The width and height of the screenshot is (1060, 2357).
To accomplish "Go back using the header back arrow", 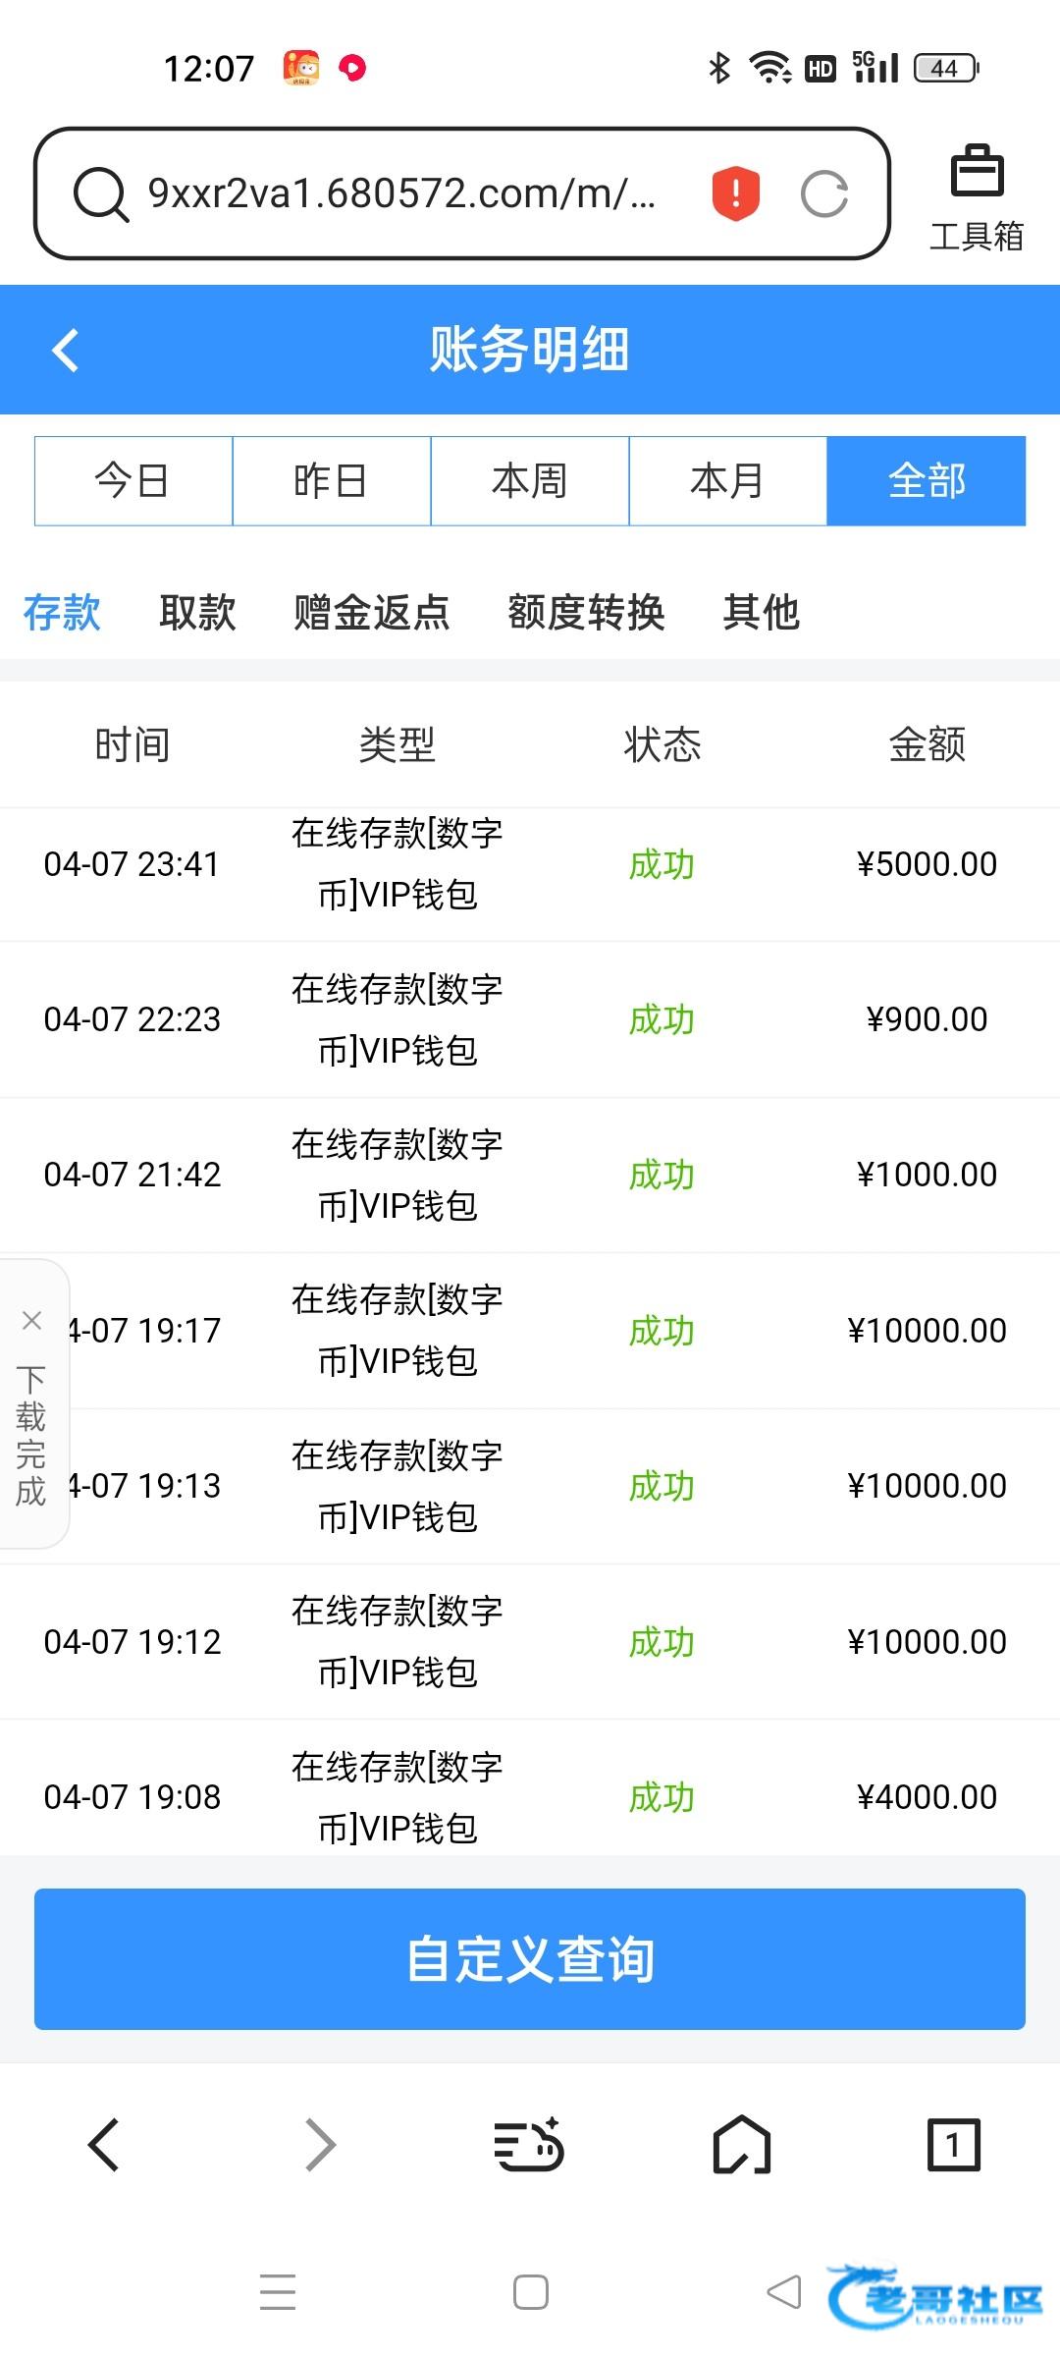I will pos(66,350).
